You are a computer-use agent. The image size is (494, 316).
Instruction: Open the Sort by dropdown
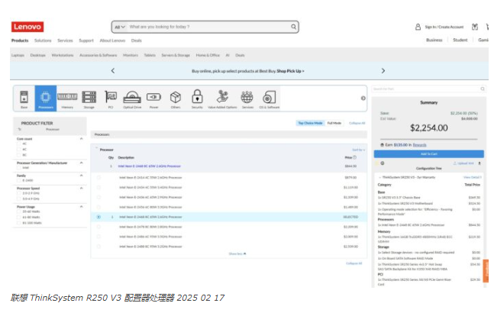point(359,150)
